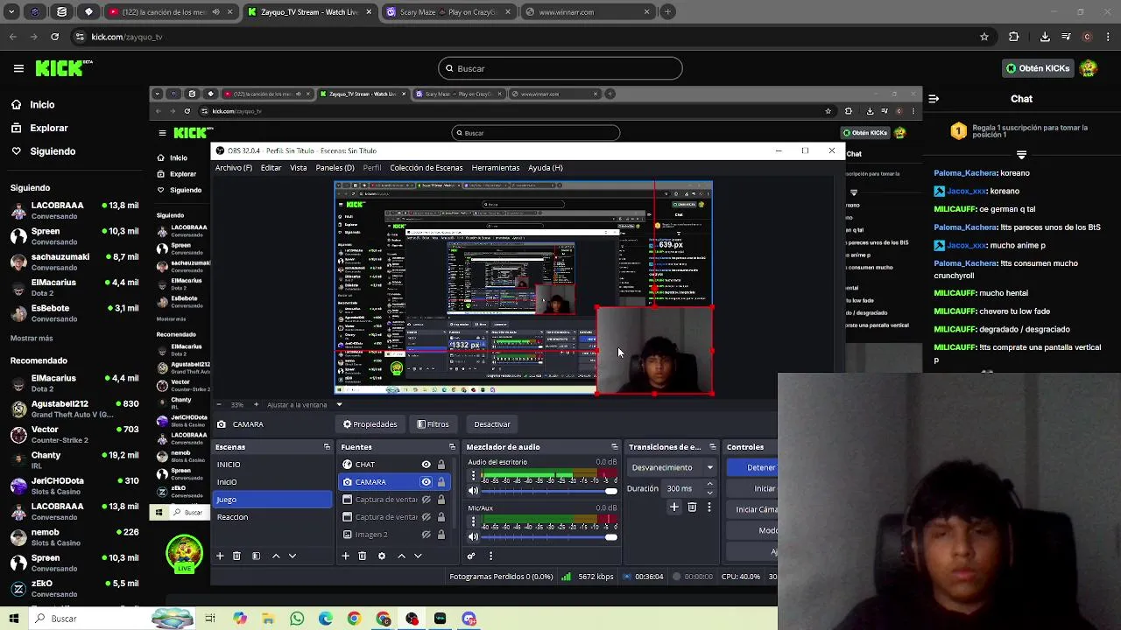The image size is (1121, 630).
Task: Open the Desvanecimiento transition dropdown
Action: click(673, 467)
